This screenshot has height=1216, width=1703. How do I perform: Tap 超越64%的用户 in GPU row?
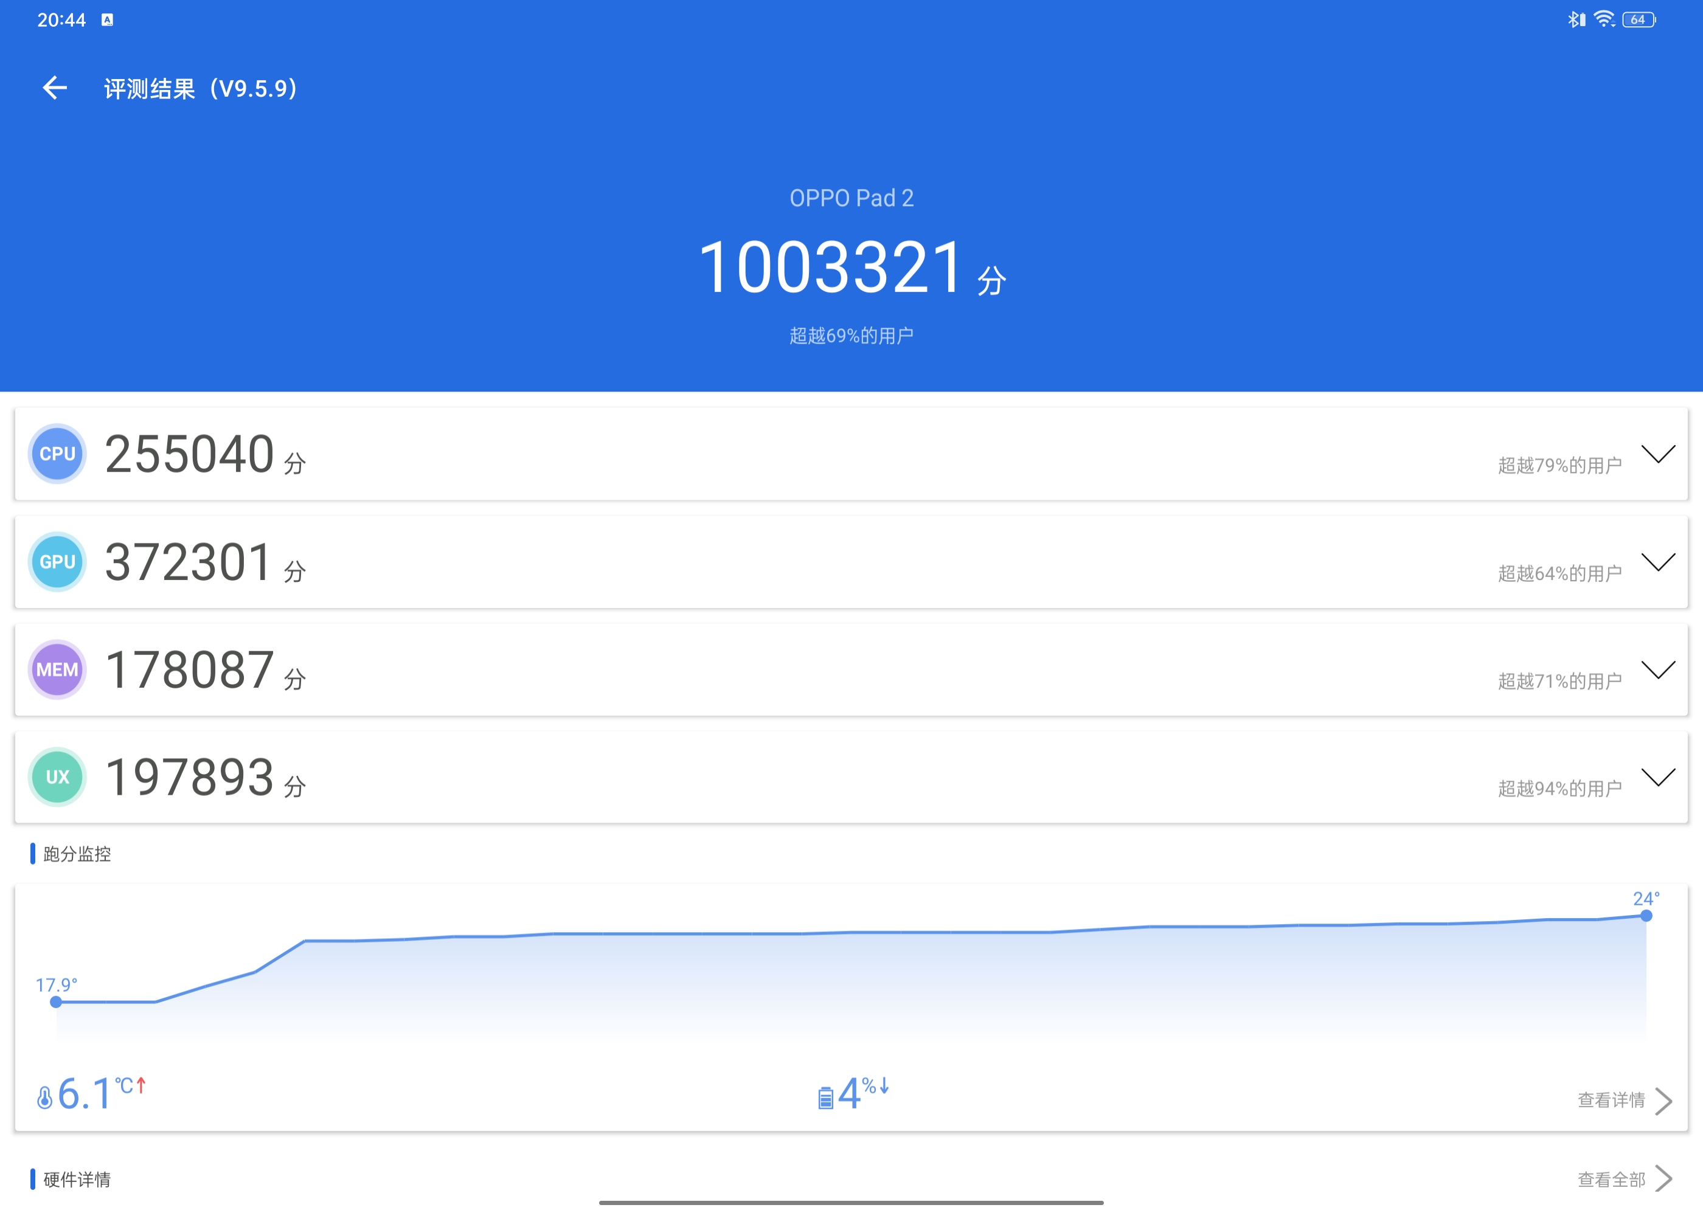pyautogui.click(x=1560, y=573)
